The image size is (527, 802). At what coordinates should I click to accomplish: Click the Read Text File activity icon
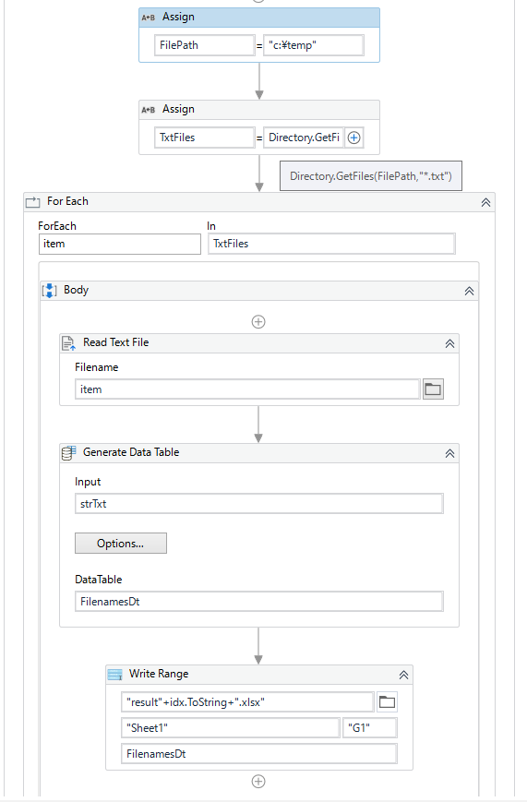coord(68,342)
